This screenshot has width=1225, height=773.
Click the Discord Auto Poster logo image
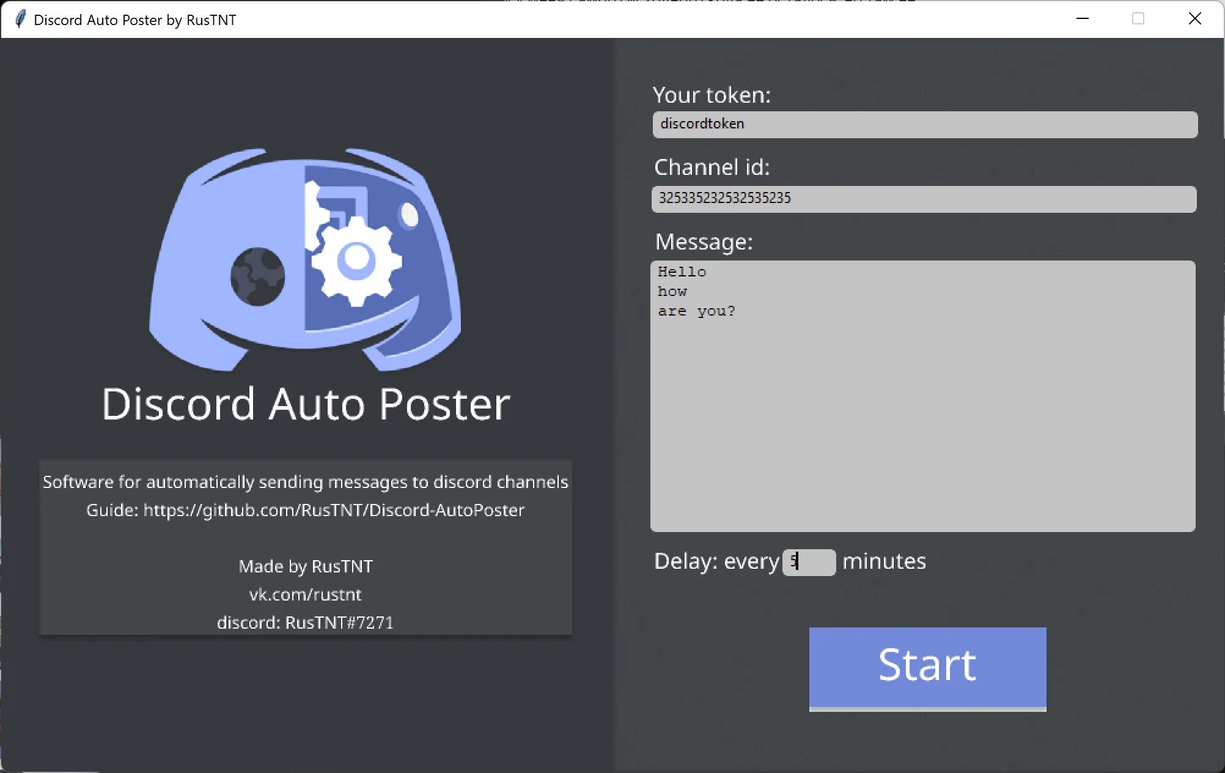pyautogui.click(x=304, y=259)
